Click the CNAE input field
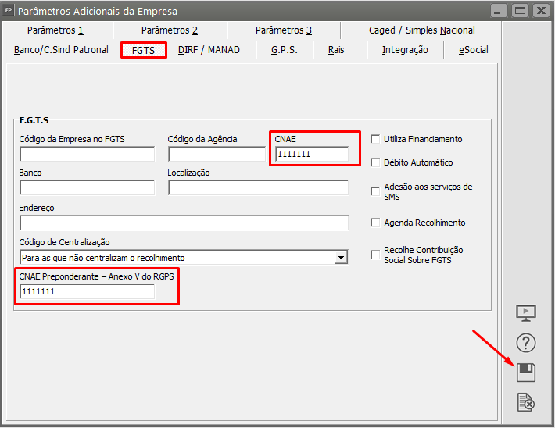555x428 pixels. [311, 155]
